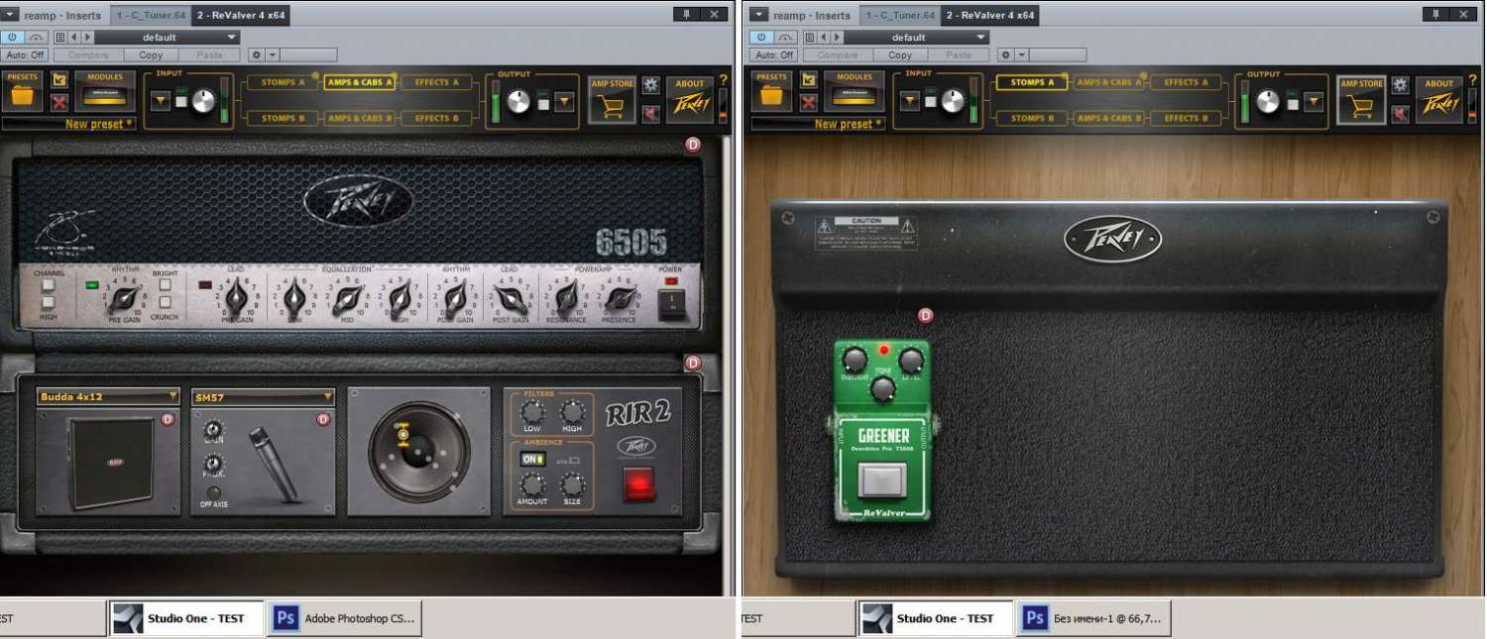Click the red RIR 2 power button
The image size is (1487, 639).
coord(638,483)
